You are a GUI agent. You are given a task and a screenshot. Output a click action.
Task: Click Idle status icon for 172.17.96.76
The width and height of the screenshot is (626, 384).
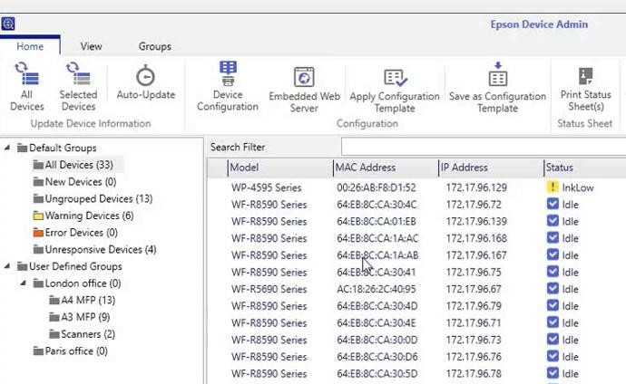pos(553,356)
